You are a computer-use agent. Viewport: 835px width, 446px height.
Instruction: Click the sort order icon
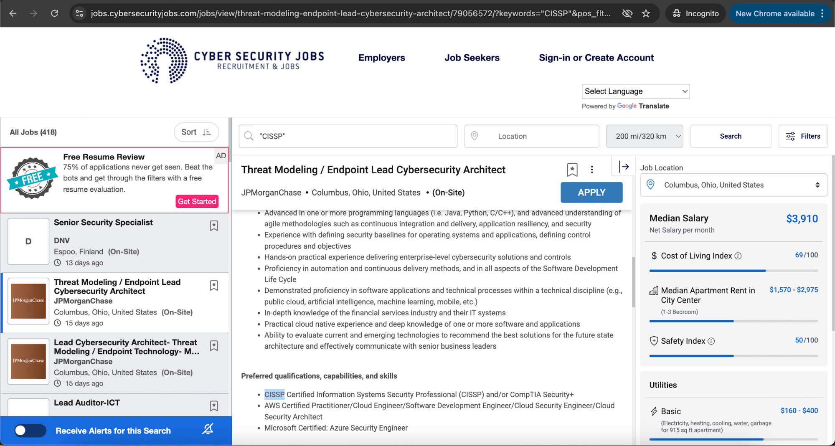tap(207, 132)
